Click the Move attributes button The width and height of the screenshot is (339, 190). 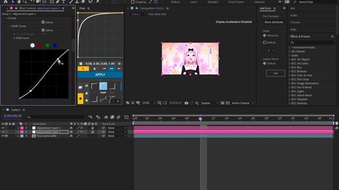pos(274,22)
